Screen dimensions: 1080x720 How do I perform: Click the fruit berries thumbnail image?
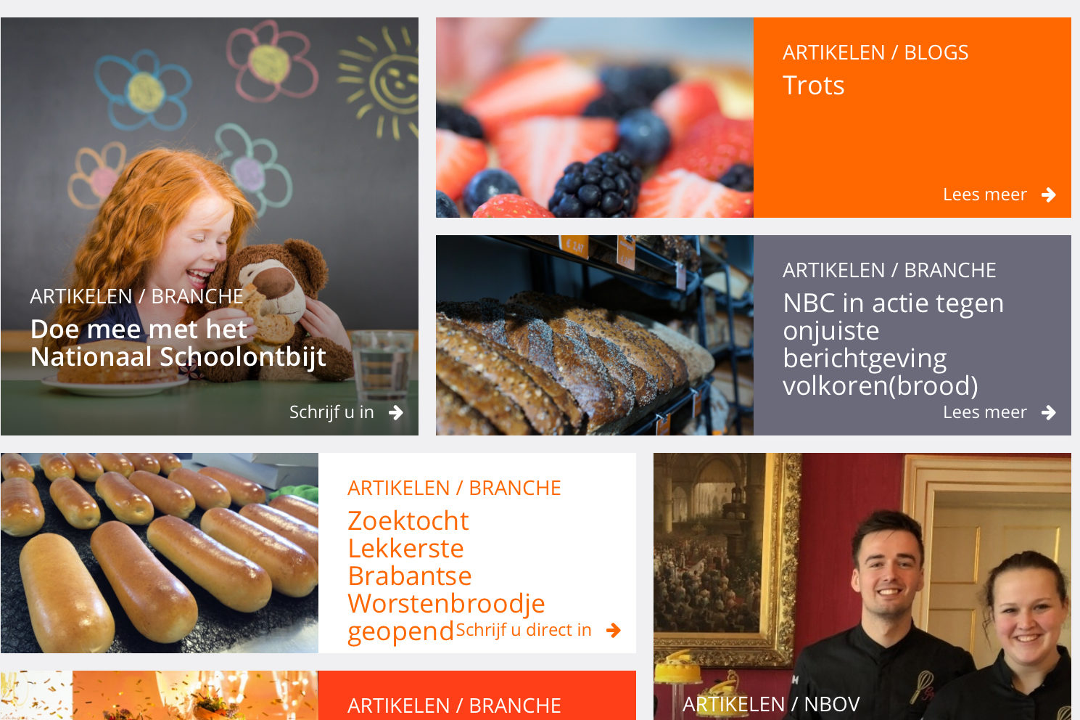pyautogui.click(x=595, y=118)
